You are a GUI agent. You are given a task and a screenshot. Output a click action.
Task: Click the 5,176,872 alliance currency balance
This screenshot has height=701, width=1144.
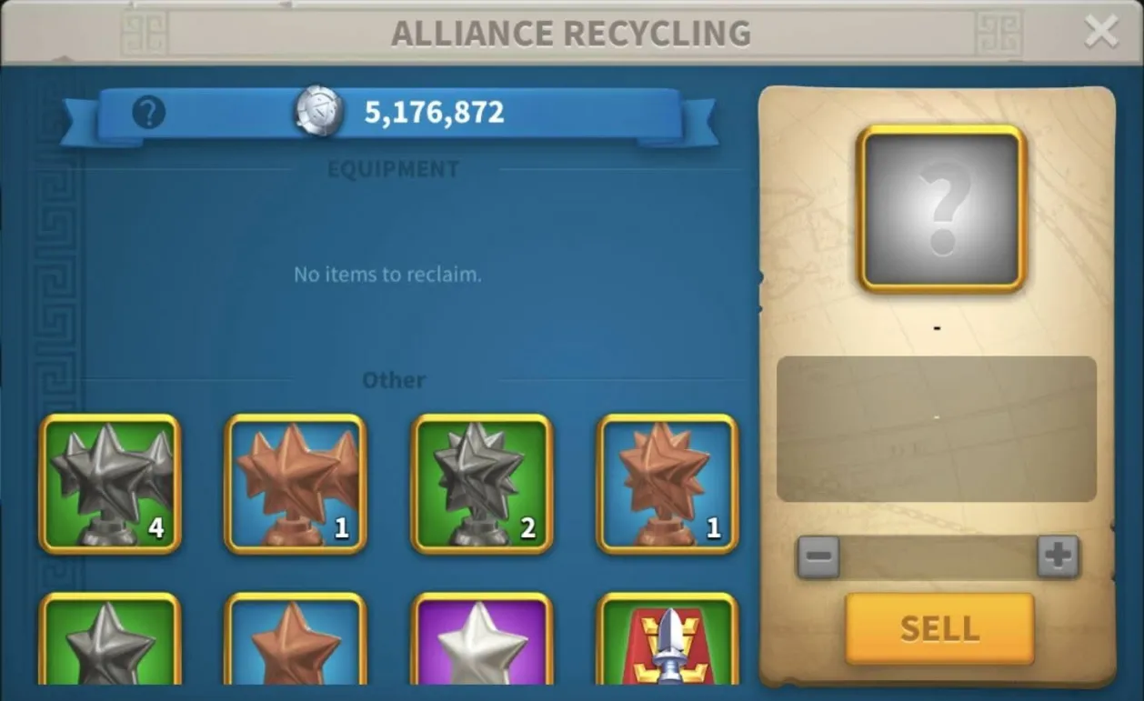pyautogui.click(x=435, y=113)
